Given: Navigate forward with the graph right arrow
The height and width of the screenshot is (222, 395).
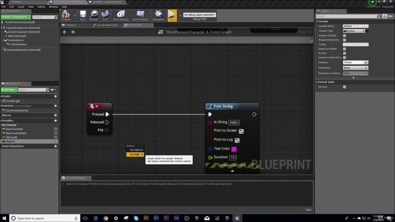Looking at the screenshot, I should 73,32.
